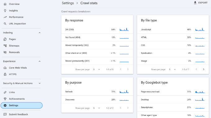Click the Performance trend-line icon

coord(5,17)
